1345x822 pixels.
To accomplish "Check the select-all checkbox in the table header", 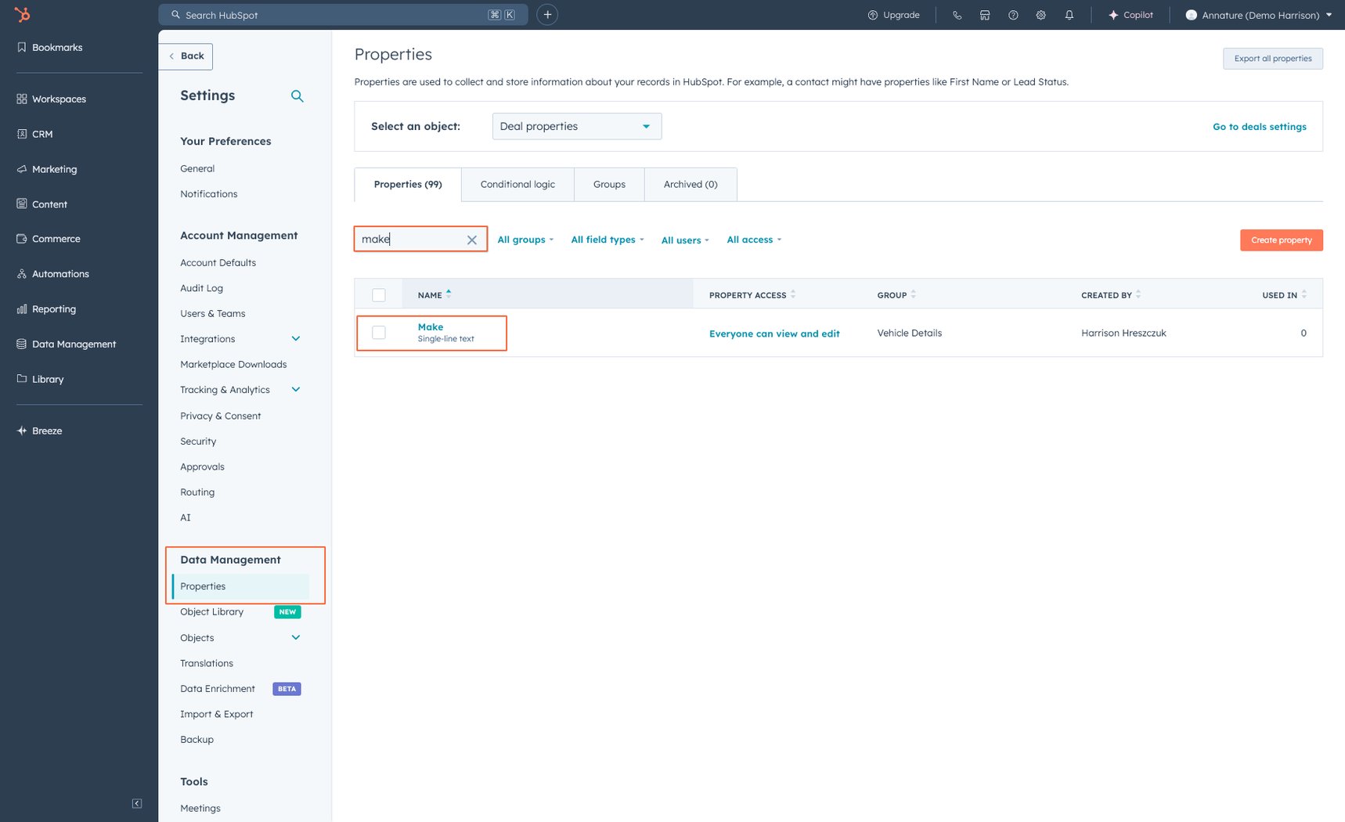I will [x=379, y=294].
